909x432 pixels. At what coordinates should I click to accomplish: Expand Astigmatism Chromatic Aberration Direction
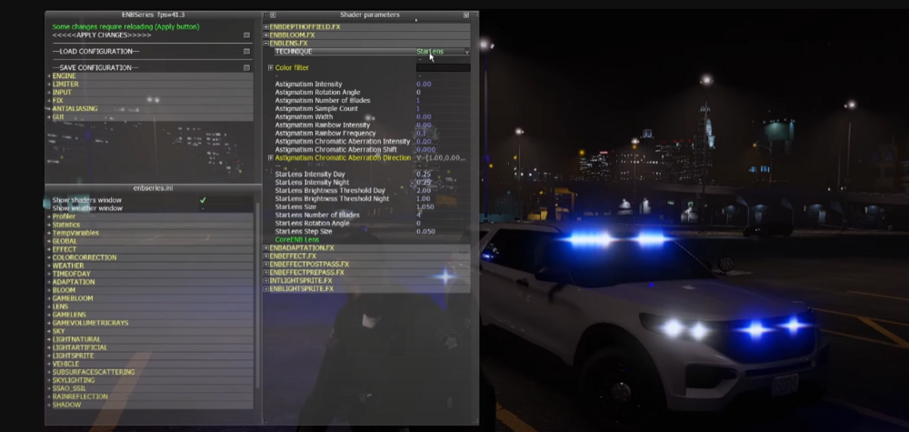click(271, 157)
